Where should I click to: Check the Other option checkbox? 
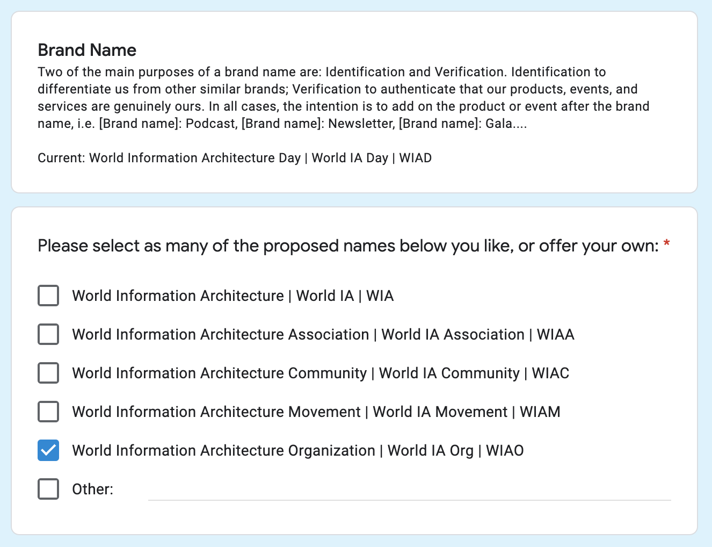(48, 489)
